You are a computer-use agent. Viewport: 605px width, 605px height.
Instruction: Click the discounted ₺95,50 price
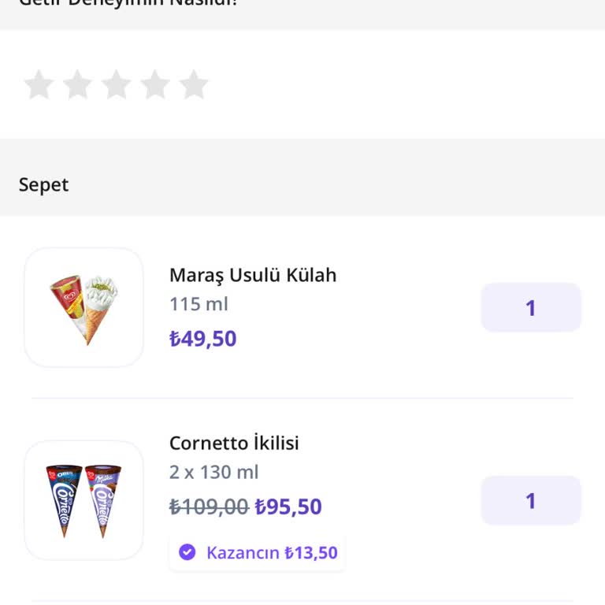tap(288, 507)
